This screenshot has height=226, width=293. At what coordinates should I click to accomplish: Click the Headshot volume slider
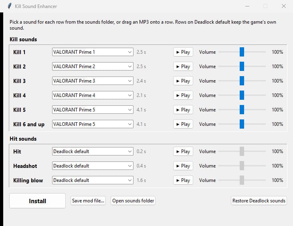point(242,165)
